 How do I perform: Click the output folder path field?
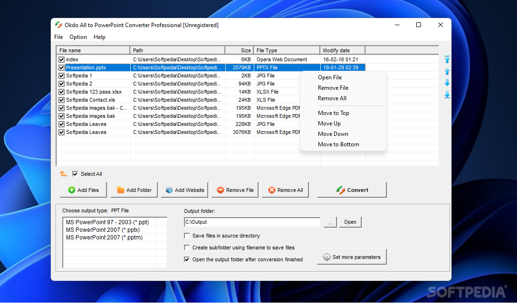point(252,222)
